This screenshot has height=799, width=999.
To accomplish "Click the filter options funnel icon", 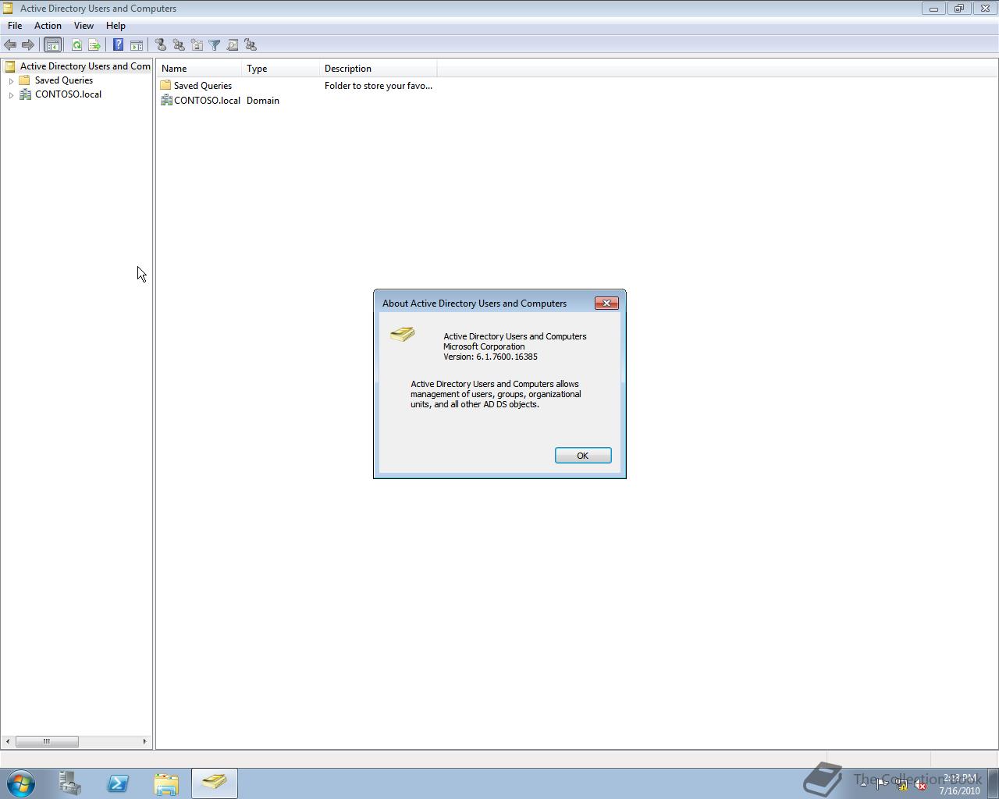I will [x=215, y=45].
